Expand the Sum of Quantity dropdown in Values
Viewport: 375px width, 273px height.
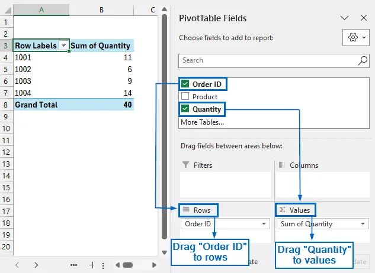(363, 224)
